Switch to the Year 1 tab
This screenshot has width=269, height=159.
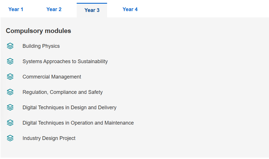tap(16, 9)
